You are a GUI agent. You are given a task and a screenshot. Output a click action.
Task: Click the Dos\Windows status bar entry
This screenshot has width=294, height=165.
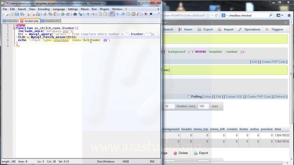106,161
